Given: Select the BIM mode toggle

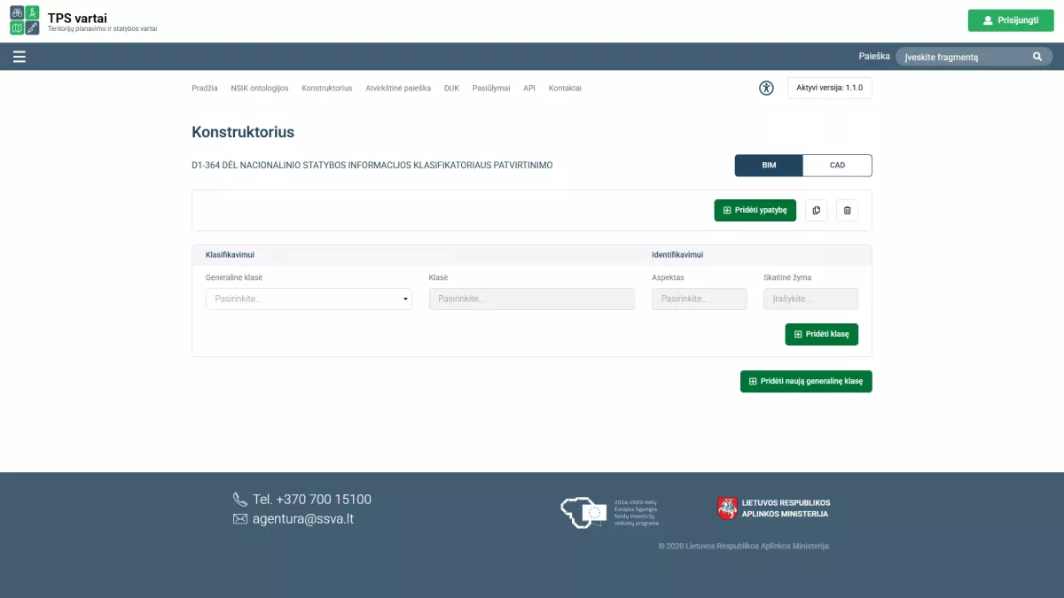Looking at the screenshot, I should click(x=768, y=165).
